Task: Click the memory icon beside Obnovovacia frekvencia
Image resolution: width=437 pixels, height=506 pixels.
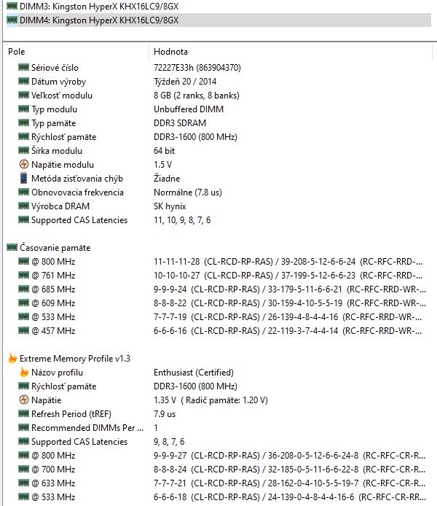Action: pyautogui.click(x=23, y=192)
